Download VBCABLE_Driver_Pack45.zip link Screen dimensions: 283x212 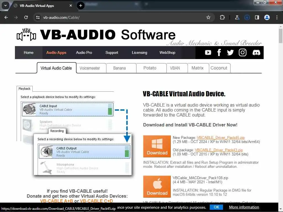point(221,137)
